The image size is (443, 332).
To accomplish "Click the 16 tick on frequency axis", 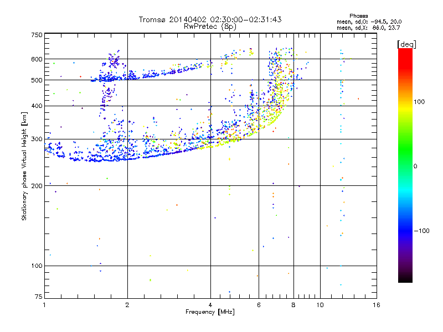I will (x=376, y=305).
